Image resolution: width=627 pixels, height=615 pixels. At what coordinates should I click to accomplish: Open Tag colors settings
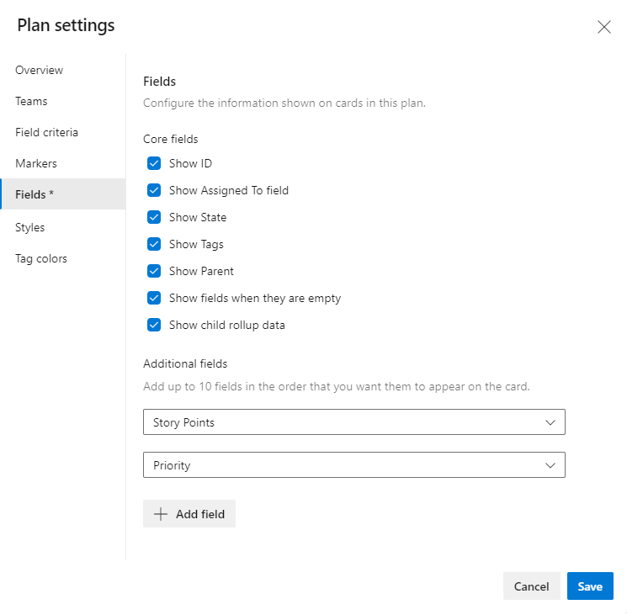pyautogui.click(x=41, y=258)
